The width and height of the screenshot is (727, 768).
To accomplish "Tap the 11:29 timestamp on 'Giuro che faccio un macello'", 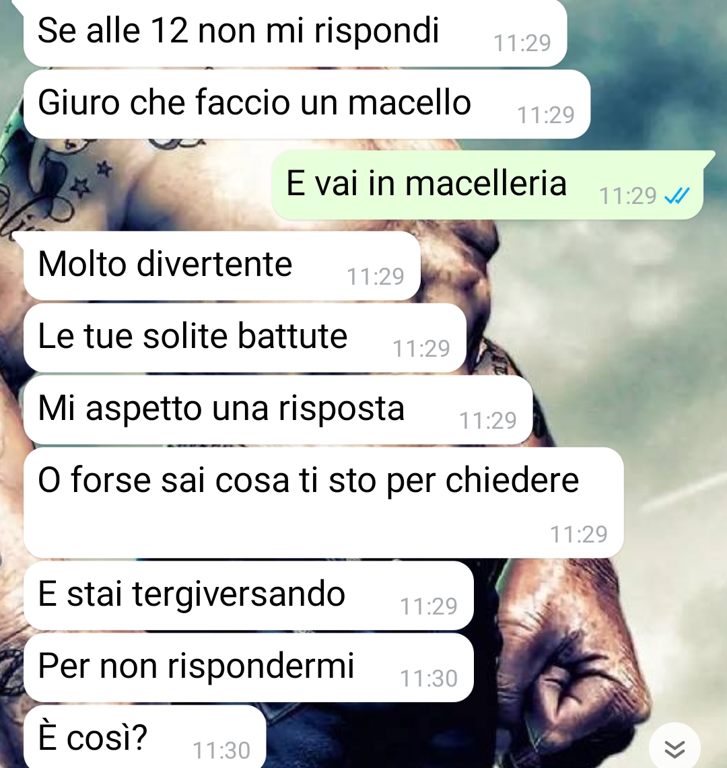I will click(x=546, y=115).
